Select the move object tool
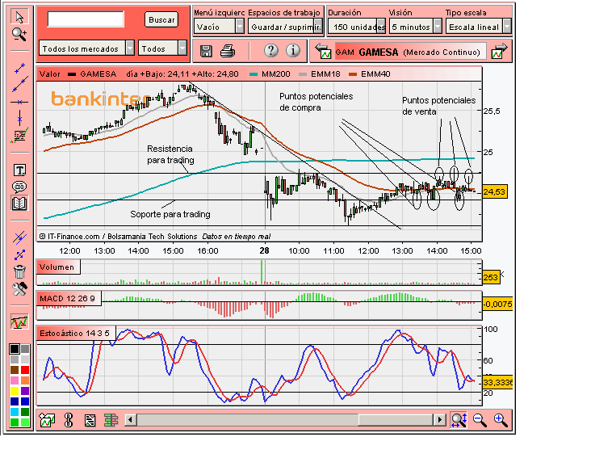The height and width of the screenshot is (458, 612). point(19,254)
